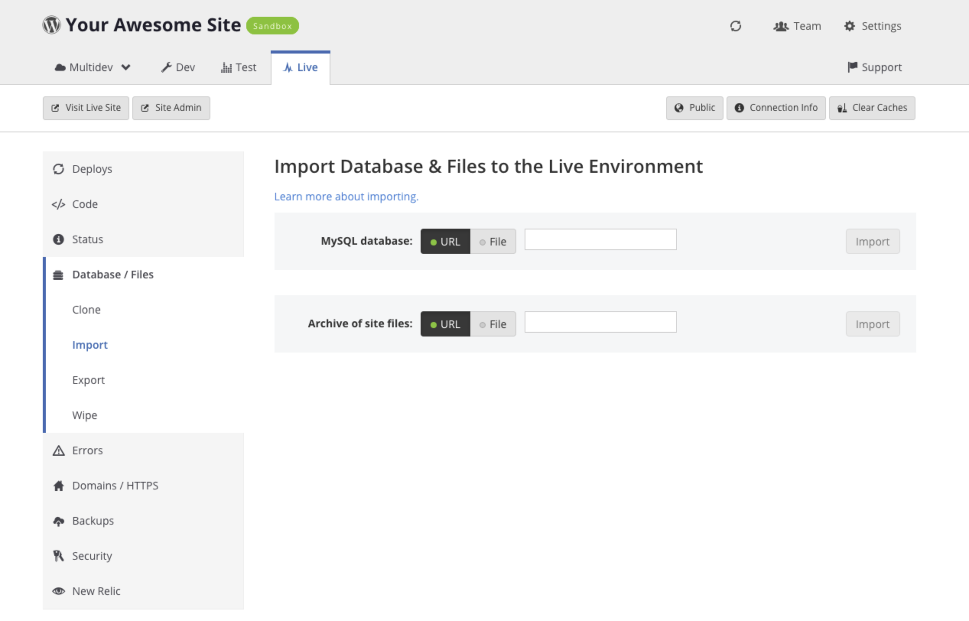The width and height of the screenshot is (969, 621).
Task: Select File option for site files archive
Action: (x=493, y=324)
